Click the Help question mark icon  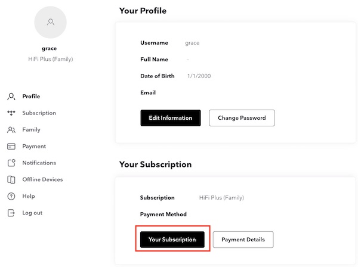pos(11,197)
